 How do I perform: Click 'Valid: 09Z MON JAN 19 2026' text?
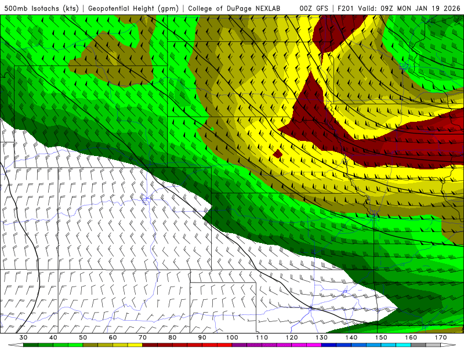point(409,8)
